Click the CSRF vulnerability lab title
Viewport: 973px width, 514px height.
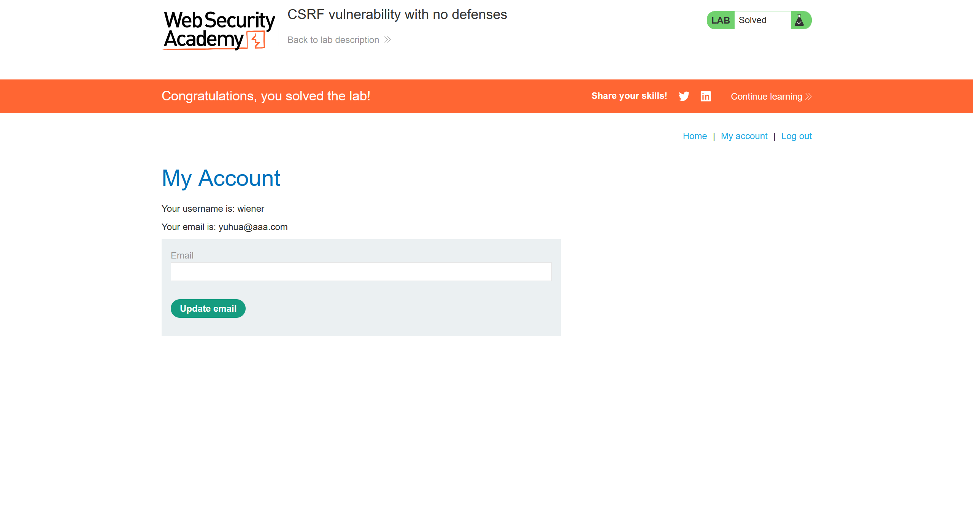pyautogui.click(x=397, y=14)
